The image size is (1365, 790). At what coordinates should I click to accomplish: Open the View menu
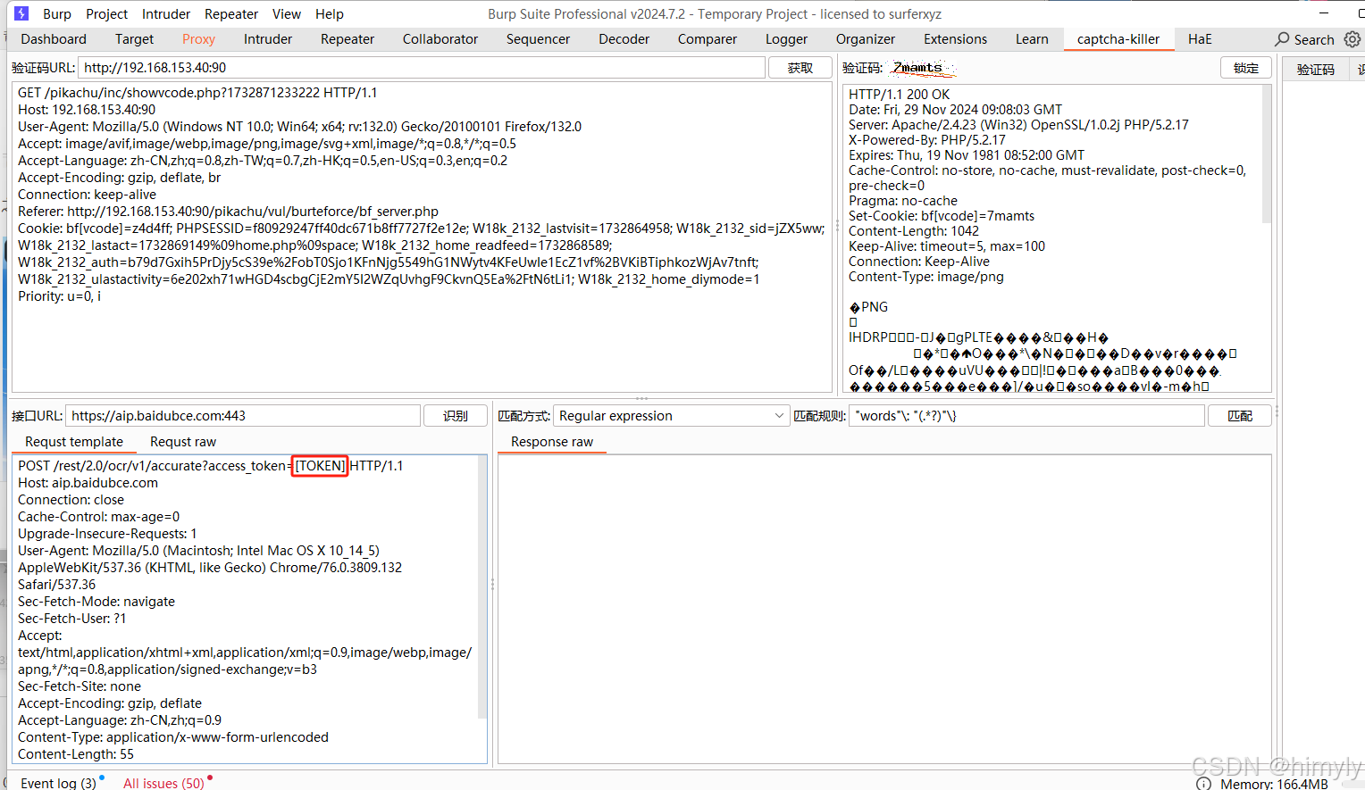tap(287, 14)
